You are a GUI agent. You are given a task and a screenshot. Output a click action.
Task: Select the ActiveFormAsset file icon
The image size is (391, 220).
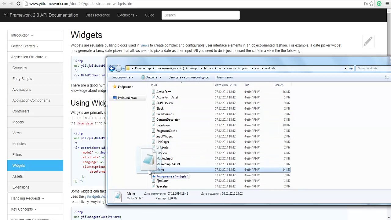coord(154,97)
